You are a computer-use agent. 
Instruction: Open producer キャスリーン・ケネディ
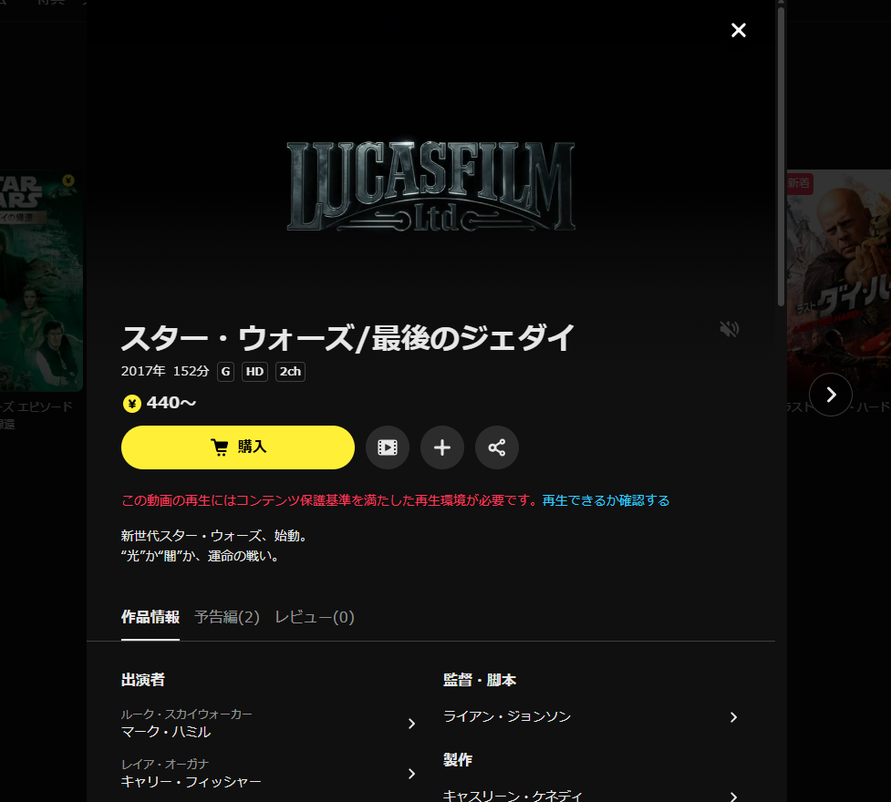[513, 796]
